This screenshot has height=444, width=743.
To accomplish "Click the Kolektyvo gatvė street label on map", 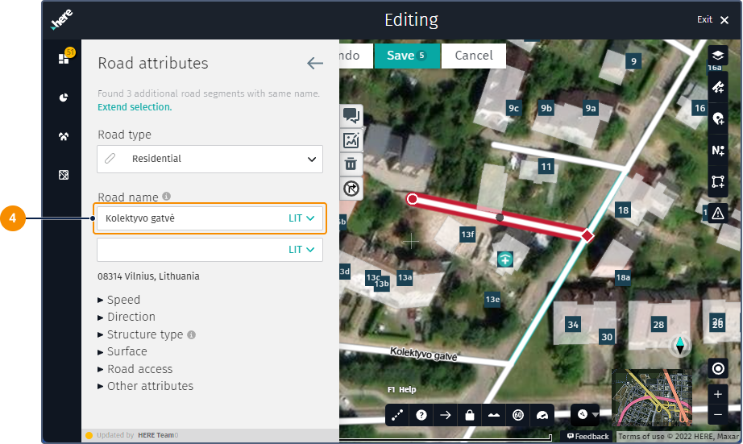I will (x=423, y=354).
